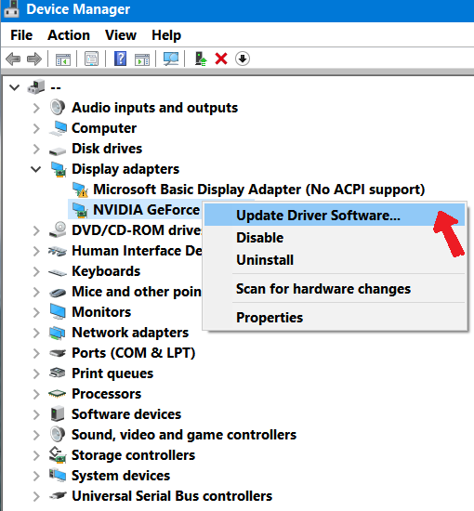Screen dimensions: 474x511
Task: Expand Universal Serial Bus controllers node
Action: [36, 496]
